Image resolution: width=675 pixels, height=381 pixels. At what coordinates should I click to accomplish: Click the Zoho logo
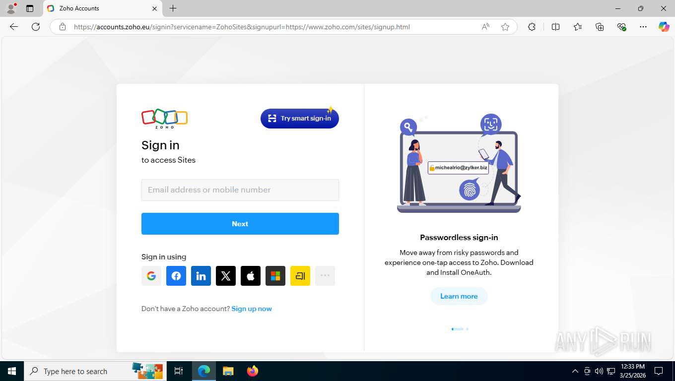click(x=164, y=119)
